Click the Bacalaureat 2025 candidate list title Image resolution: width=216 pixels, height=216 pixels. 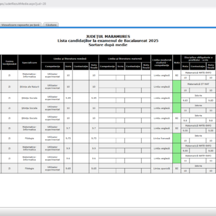[x=108, y=41]
